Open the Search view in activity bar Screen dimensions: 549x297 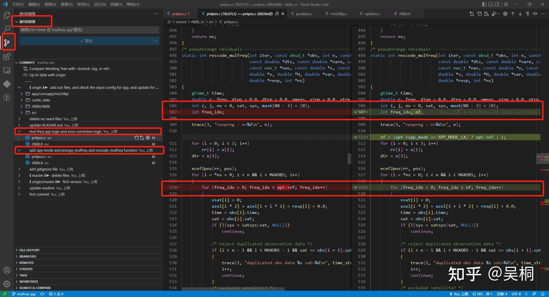[x=7, y=29]
